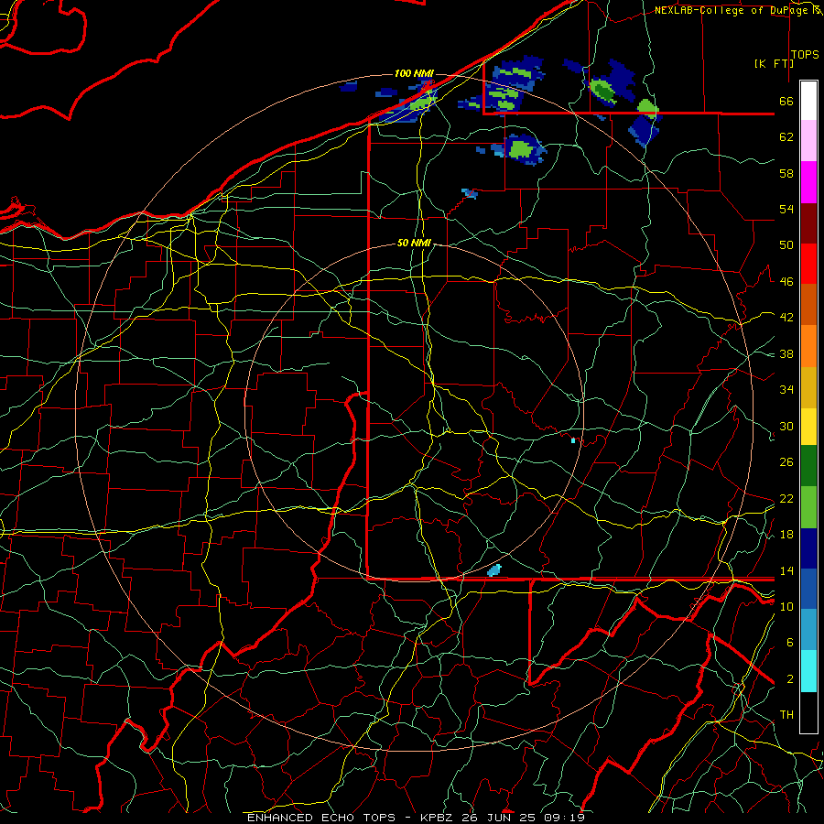Select the bright red legend swatch
This screenshot has width=824, height=824.
tap(808, 264)
